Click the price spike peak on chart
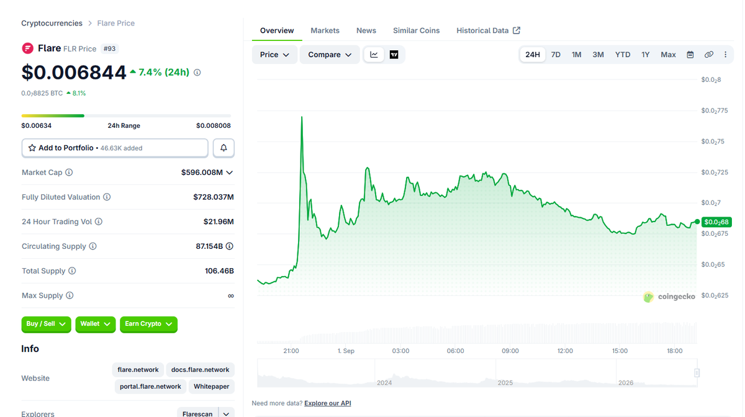745x417 pixels. (302, 117)
